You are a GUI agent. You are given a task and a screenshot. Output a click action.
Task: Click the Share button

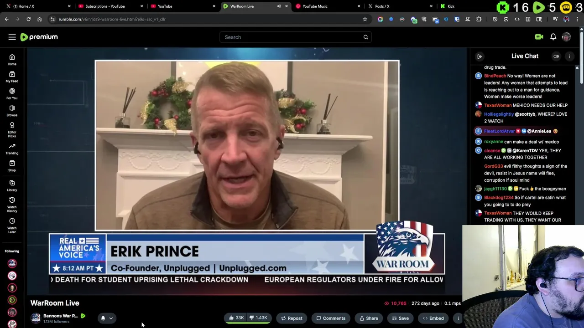(x=368, y=318)
